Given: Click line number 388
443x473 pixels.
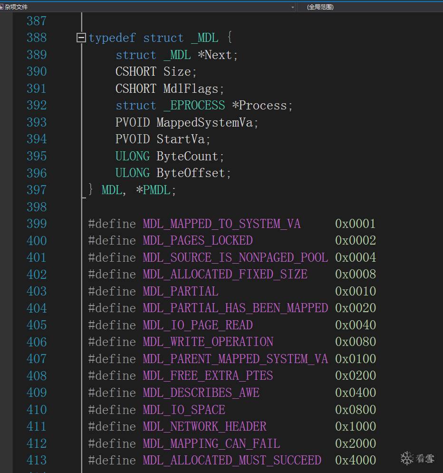Looking at the screenshot, I should tap(37, 38).
